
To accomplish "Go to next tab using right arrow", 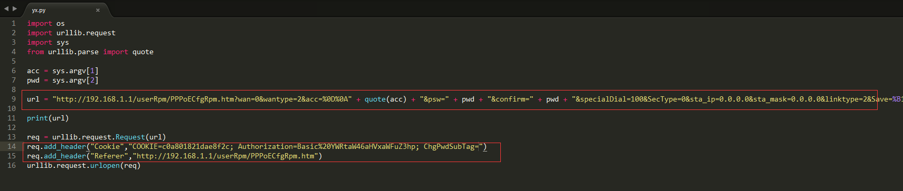I will tap(15, 9).
